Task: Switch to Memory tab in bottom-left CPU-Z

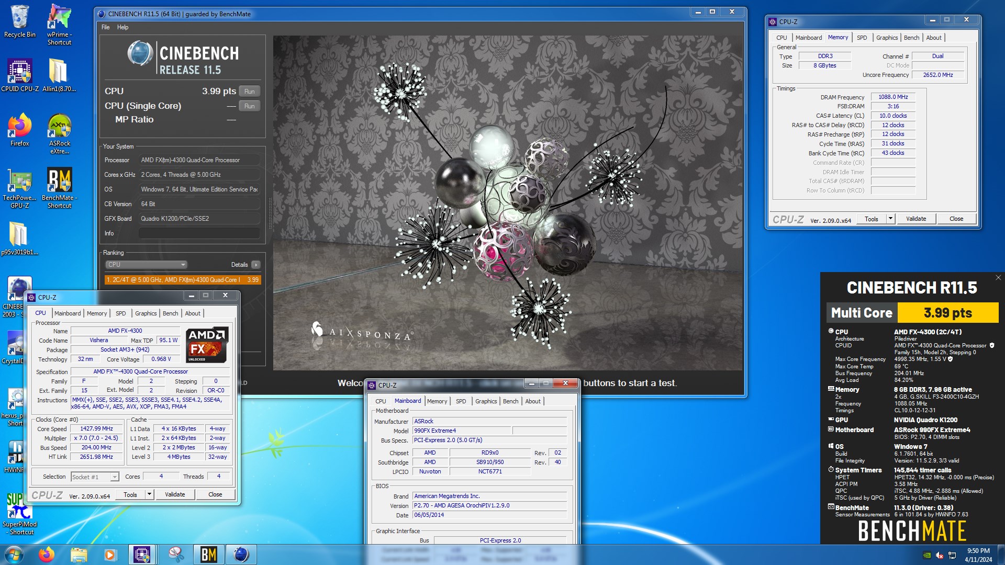Action: [97, 313]
